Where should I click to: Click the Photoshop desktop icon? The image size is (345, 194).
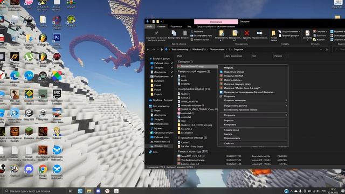(57, 38)
